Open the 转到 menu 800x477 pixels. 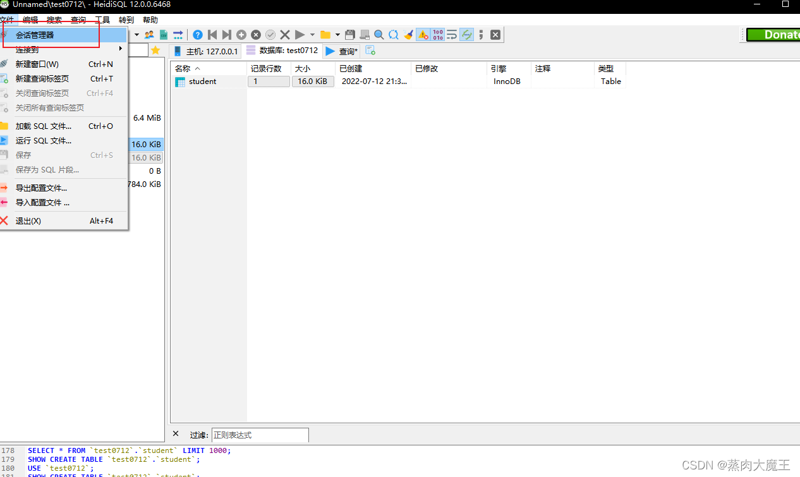(126, 20)
